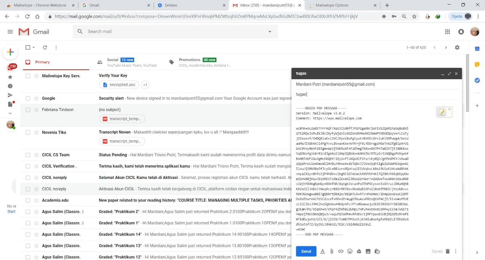
Task: Click the compose subject field 'tugas'
Action: coord(377,94)
